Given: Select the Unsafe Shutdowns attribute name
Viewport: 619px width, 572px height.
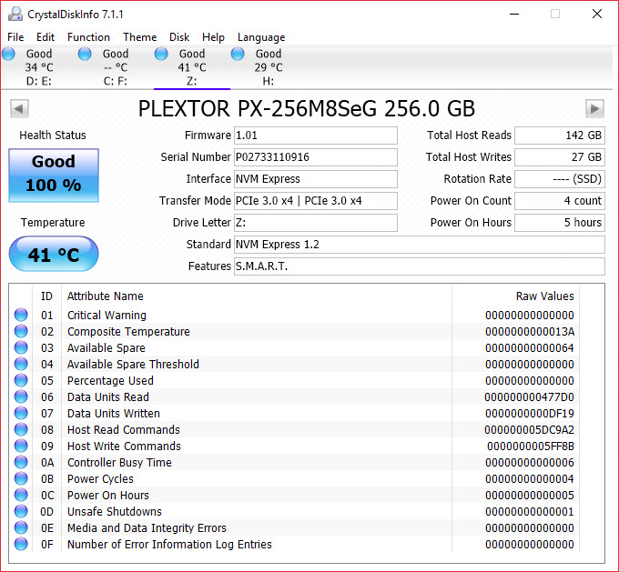Looking at the screenshot, I should pyautogui.click(x=115, y=511).
